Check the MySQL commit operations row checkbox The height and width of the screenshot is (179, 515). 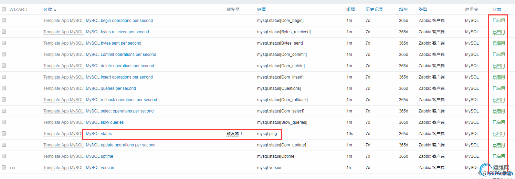[x=4, y=54]
